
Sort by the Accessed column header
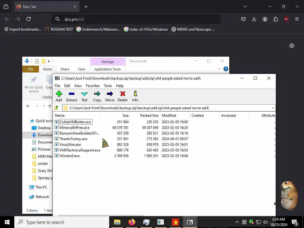point(234,115)
